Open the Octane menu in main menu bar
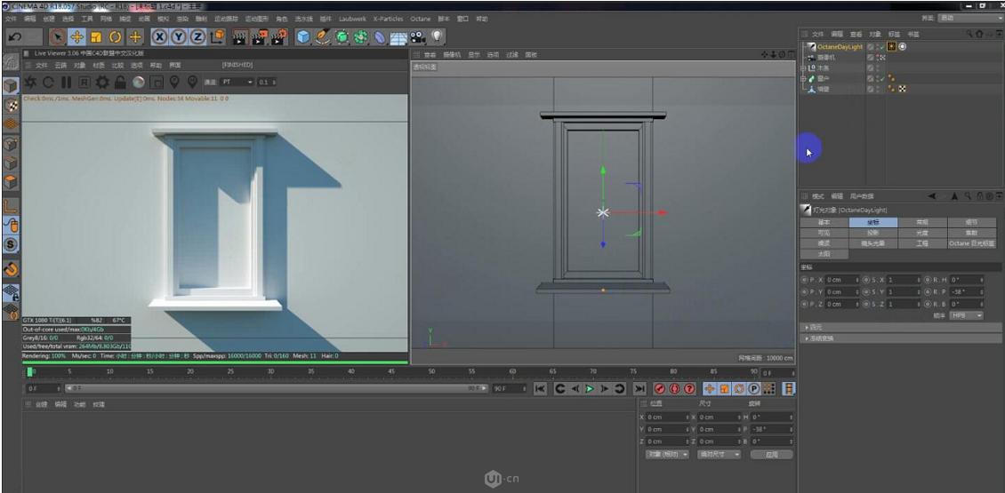This screenshot has height=493, width=1005. pyautogui.click(x=421, y=19)
